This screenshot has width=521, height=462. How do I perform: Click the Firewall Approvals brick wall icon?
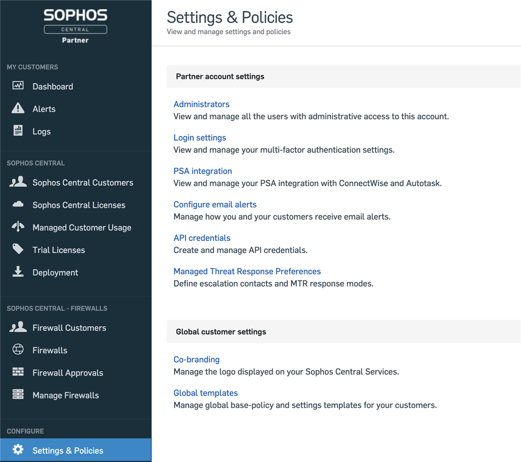point(18,372)
